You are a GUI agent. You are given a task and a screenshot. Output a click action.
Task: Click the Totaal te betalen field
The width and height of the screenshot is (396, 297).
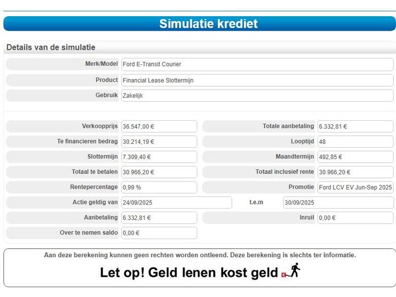pos(158,172)
